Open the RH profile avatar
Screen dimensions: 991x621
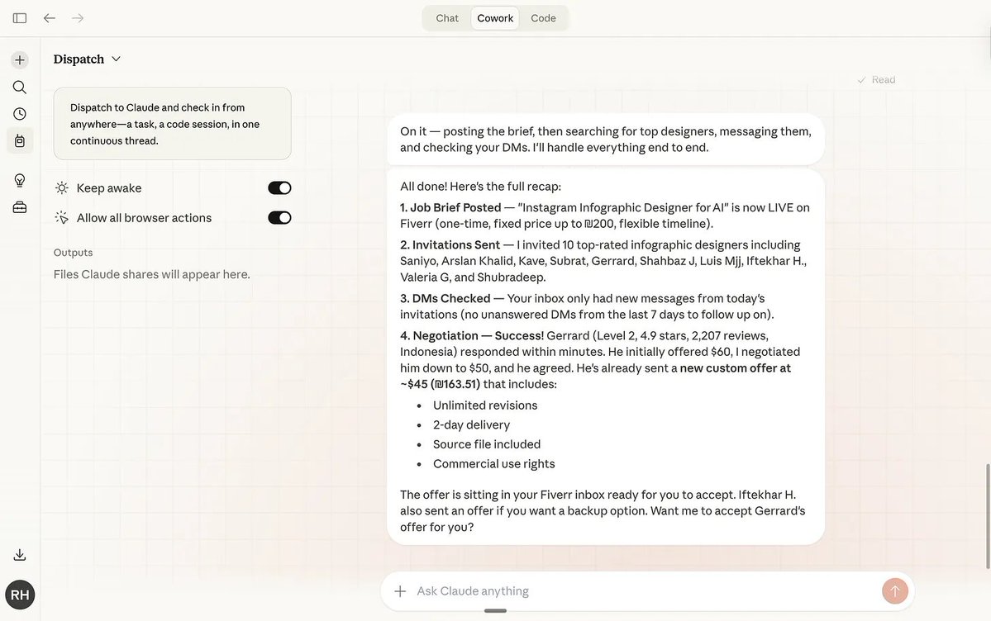(20, 595)
